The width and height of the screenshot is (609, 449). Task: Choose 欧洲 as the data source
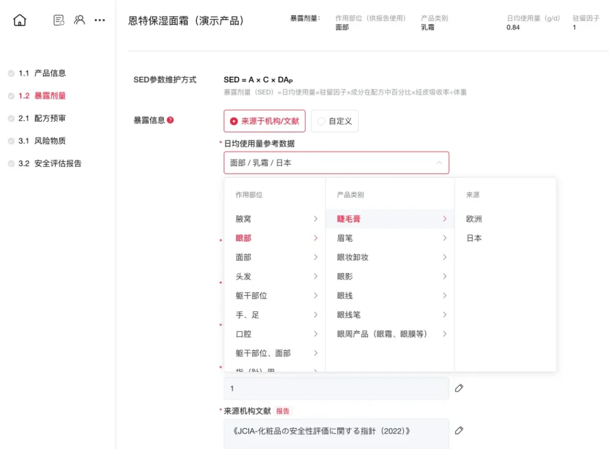(474, 219)
